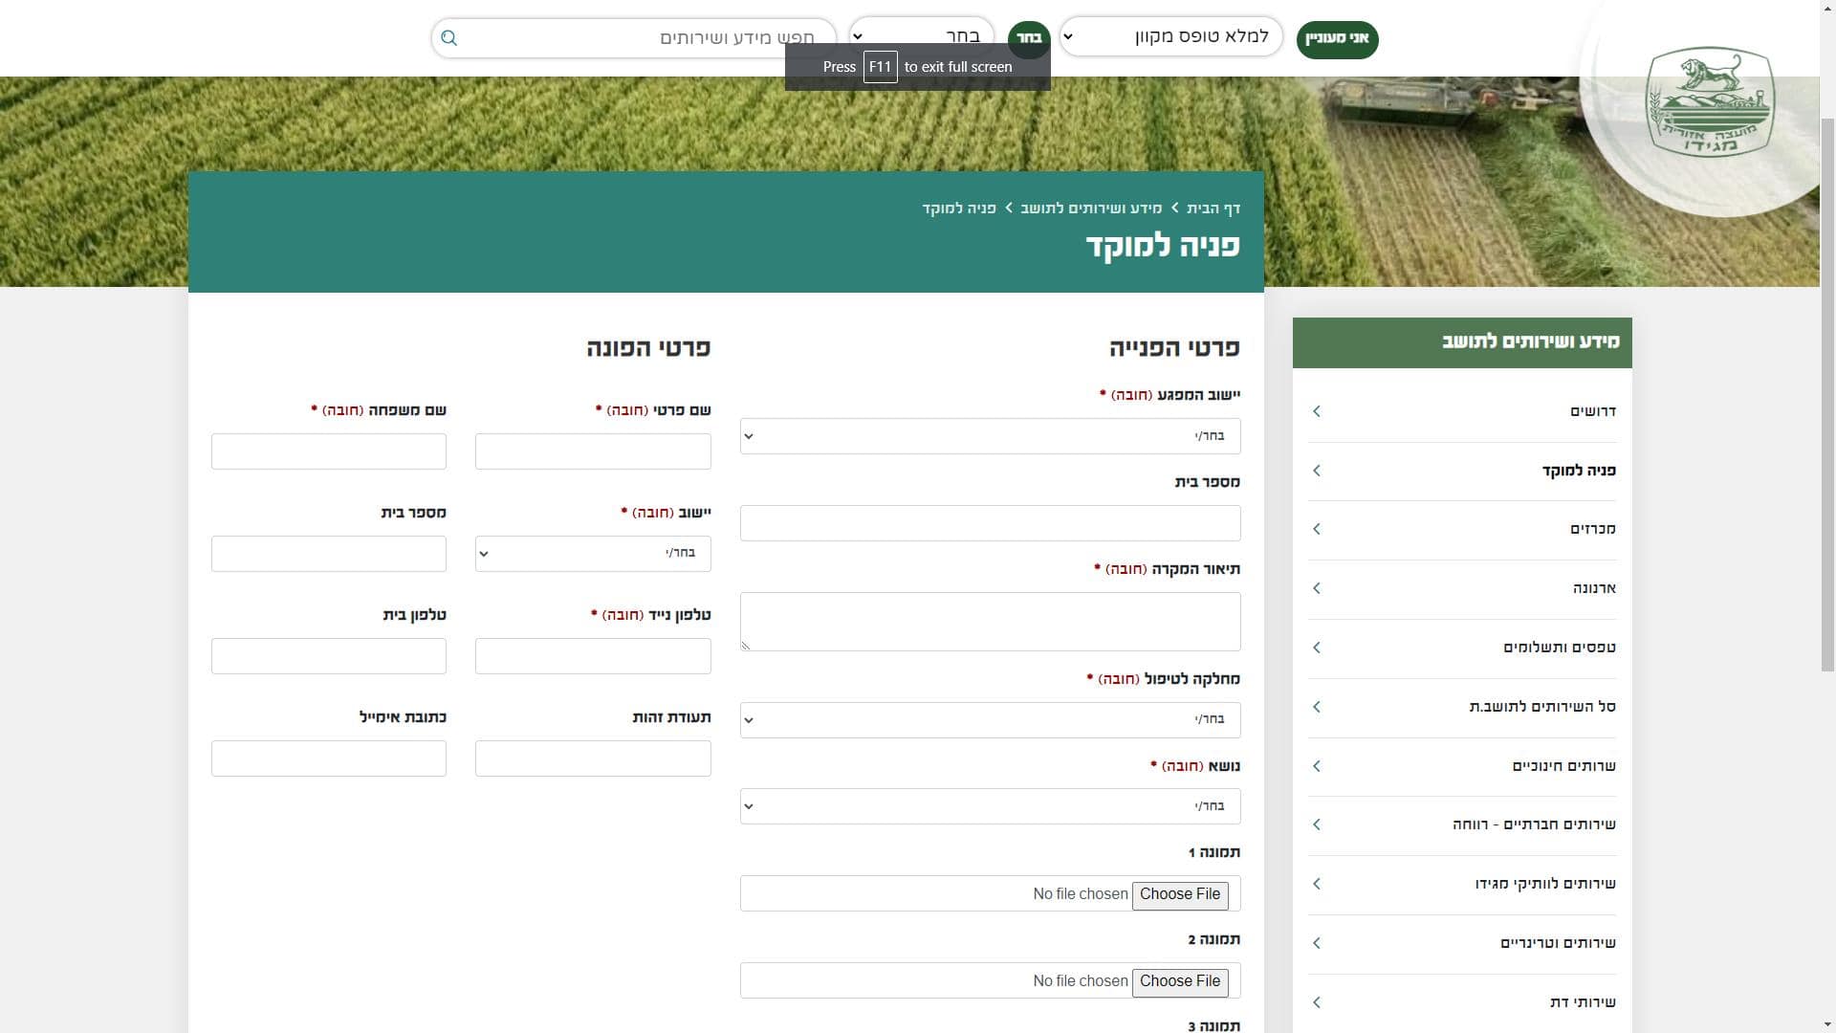
Task: Open the מחלקה לטיפול dropdown
Action: (x=990, y=720)
